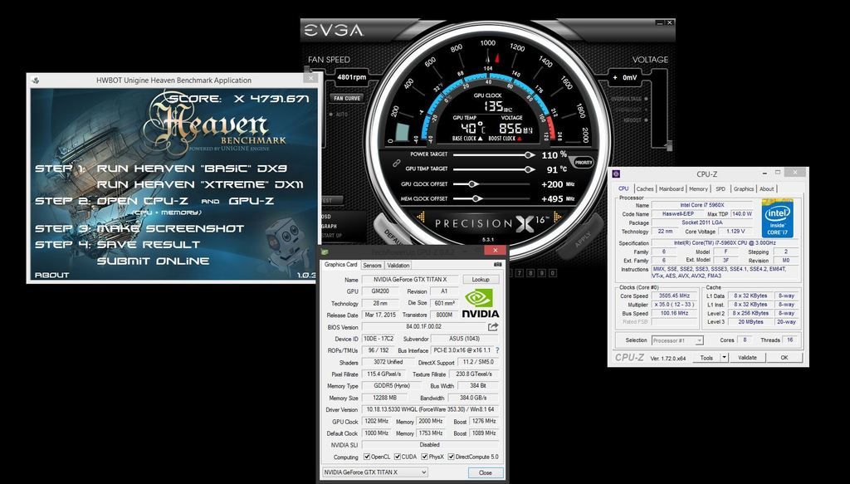Click the OK button in CPU-Z
This screenshot has width=850, height=484.
(x=784, y=358)
